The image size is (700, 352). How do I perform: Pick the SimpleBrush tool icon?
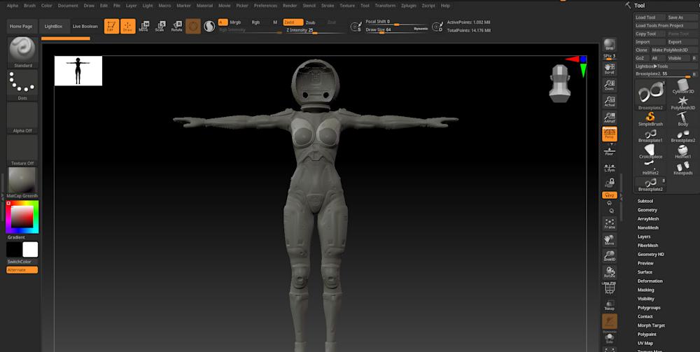coord(650,118)
